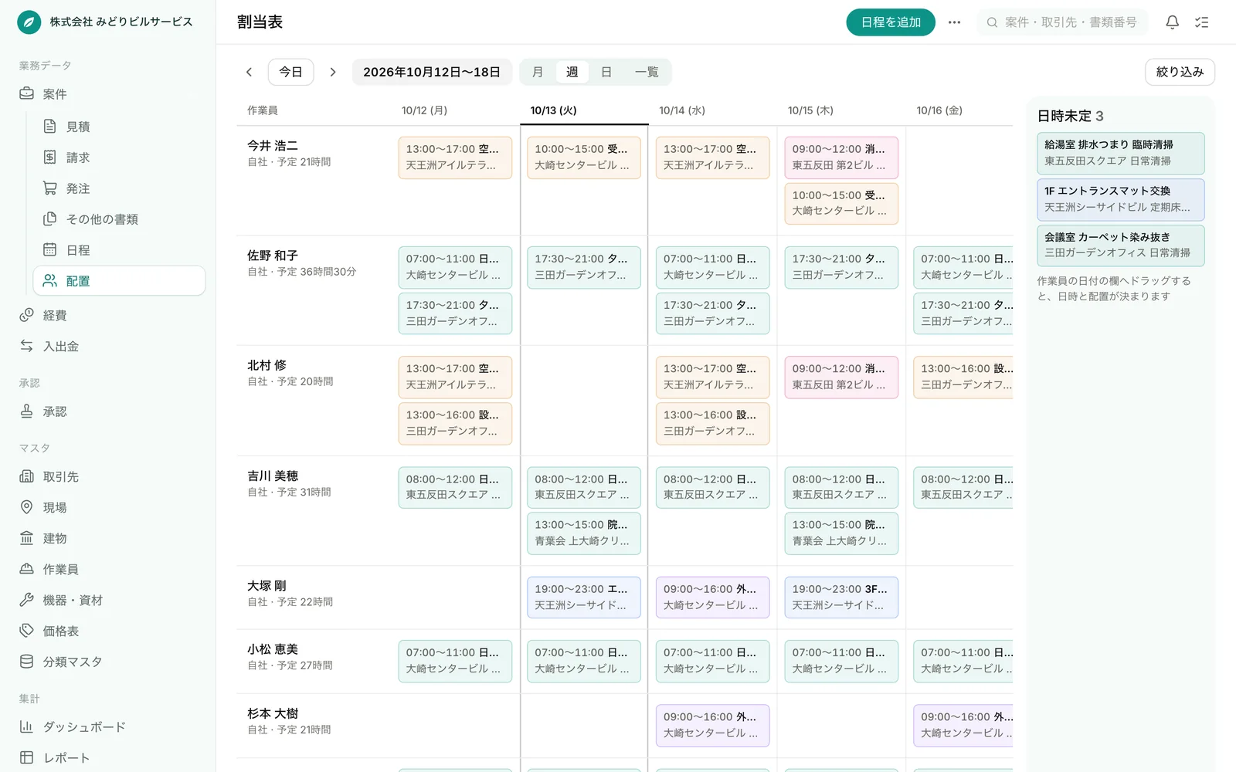Open the 見積 estimates icon in sidebar
This screenshot has height=772, width=1236.
click(49, 126)
